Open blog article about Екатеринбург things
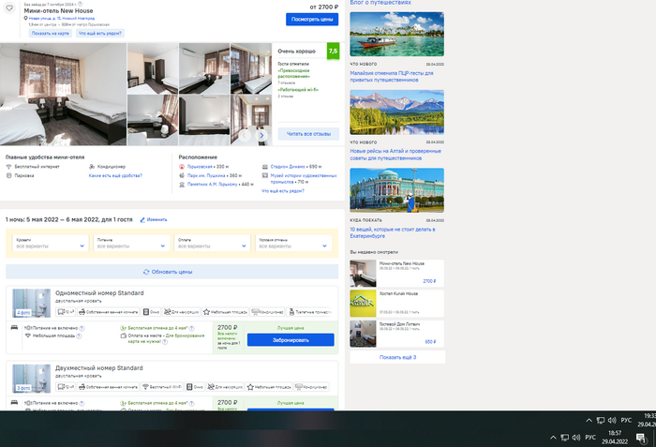Screen dimensions: 656x447 [x=393, y=232]
